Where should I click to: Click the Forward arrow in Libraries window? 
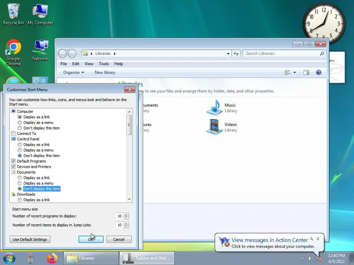pyautogui.click(x=72, y=53)
